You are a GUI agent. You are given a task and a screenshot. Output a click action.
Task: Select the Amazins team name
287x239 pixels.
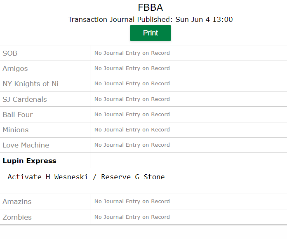tap(17, 202)
